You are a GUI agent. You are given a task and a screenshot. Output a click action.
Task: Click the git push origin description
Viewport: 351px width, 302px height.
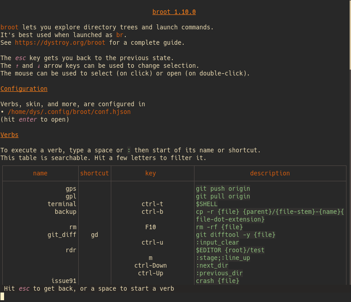223,189
